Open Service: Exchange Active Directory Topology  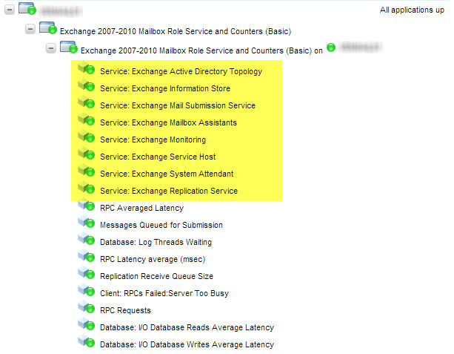[x=181, y=71]
